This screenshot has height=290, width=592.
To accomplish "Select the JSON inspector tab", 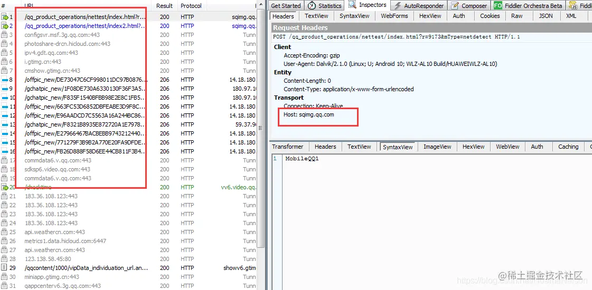I will (546, 16).
